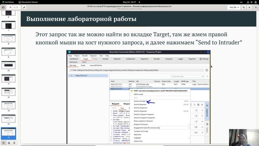
Task: Open page 14 thumbnail
Action: 8,119
